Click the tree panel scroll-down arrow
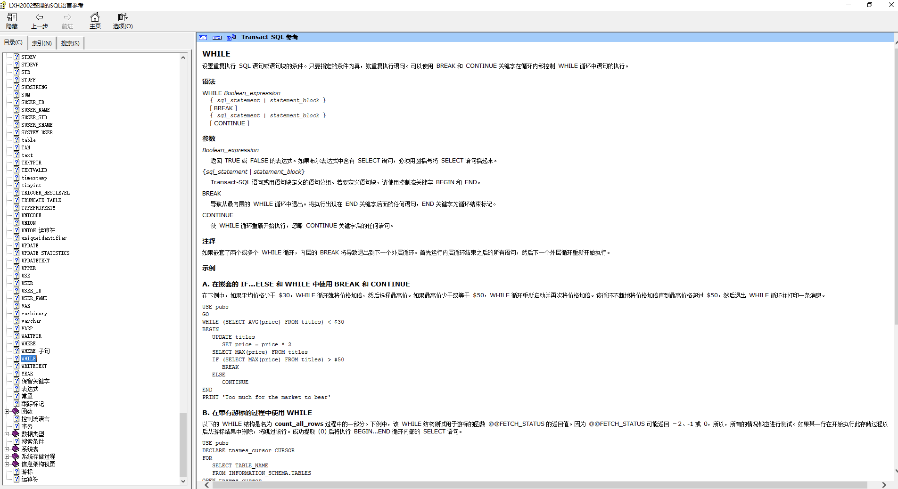Image resolution: width=898 pixels, height=489 pixels. [x=183, y=481]
